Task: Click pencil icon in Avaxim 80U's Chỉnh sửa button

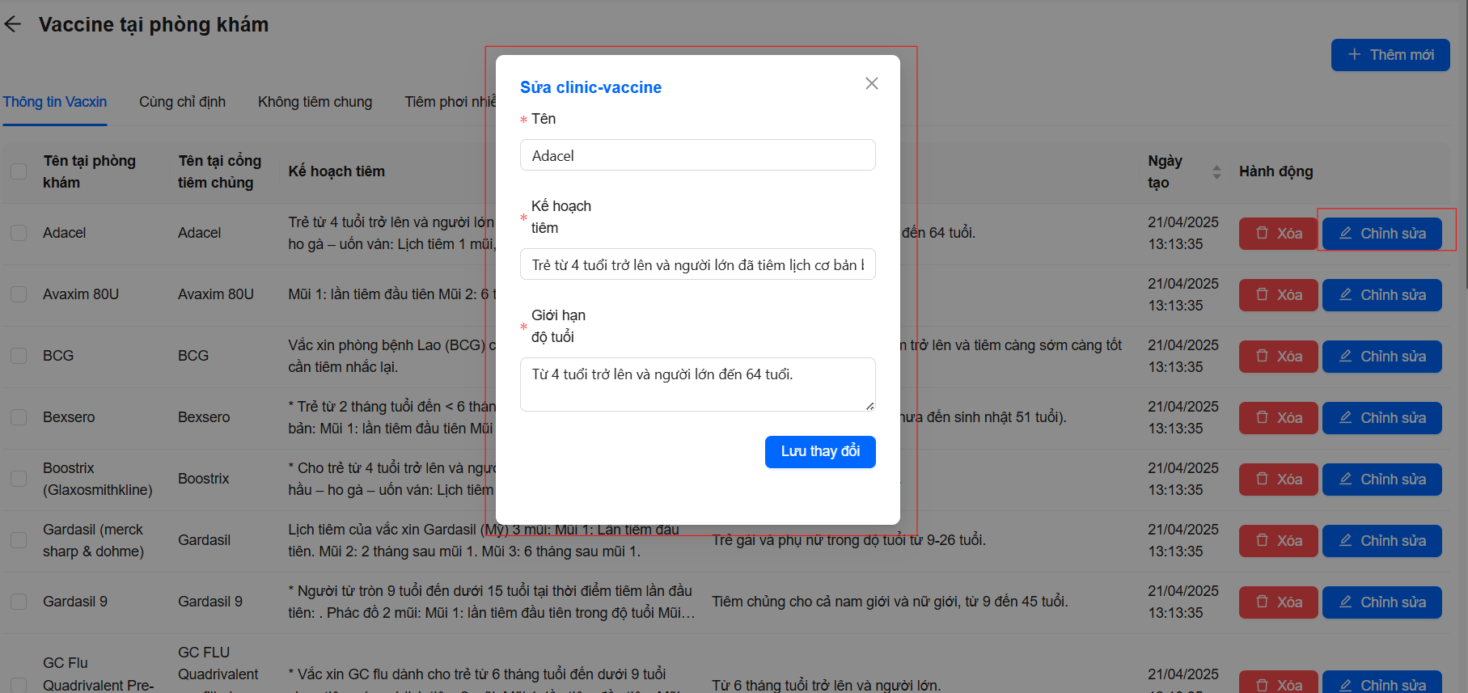Action: (1345, 294)
